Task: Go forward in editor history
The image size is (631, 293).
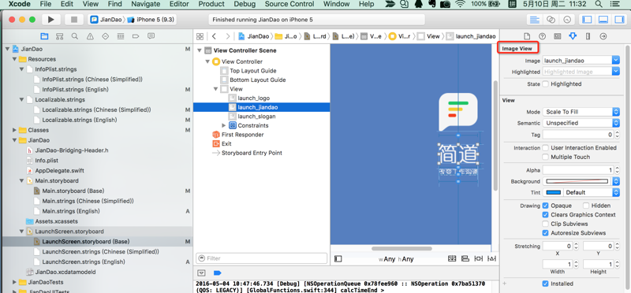Action: coord(228,36)
